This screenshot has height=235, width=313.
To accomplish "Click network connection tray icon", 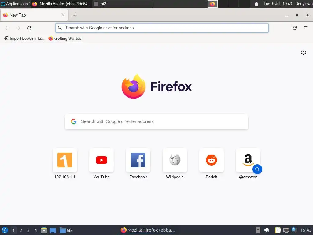I will [x=286, y=230].
